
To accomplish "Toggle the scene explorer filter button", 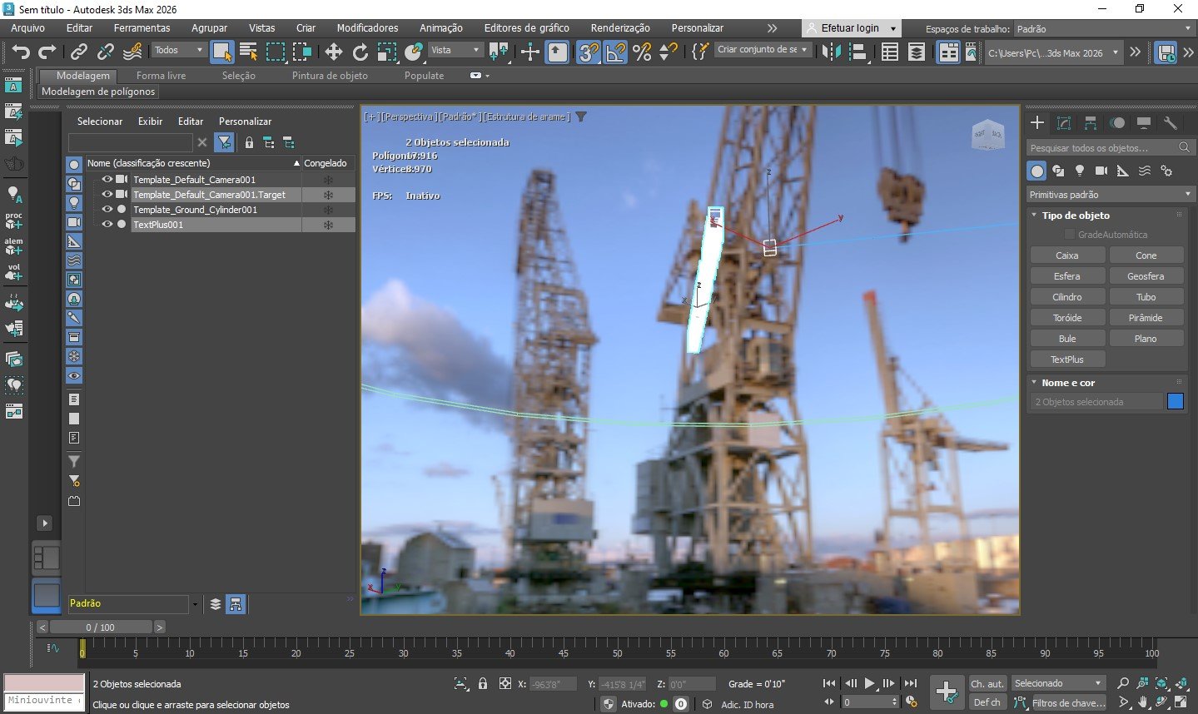I will tap(224, 142).
